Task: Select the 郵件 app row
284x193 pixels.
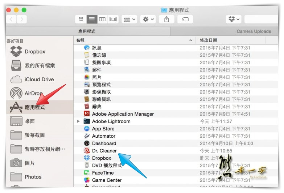Action: click(176, 70)
